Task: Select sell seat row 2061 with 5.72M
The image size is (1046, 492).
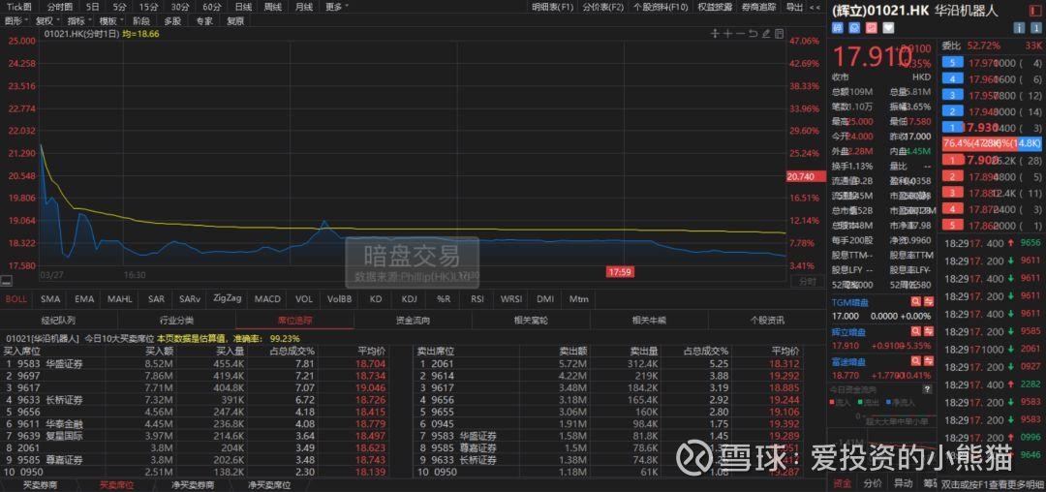Action: pos(606,363)
